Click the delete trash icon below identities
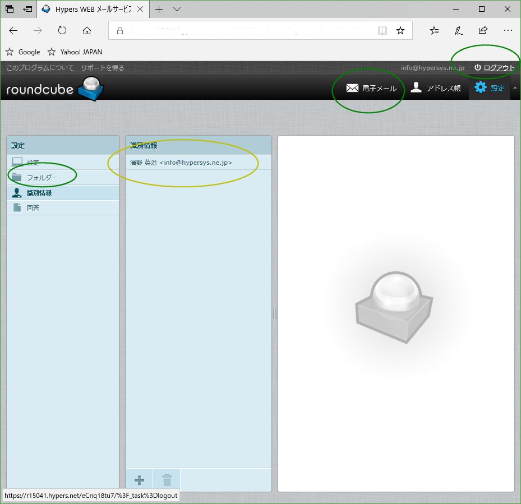The image size is (521, 504). 167,480
